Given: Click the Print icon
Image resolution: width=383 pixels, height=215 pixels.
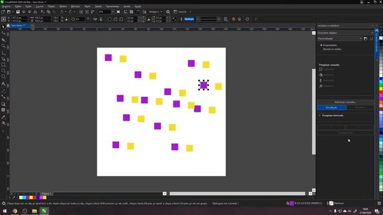Looking at the screenshot, I should click(x=35, y=12).
